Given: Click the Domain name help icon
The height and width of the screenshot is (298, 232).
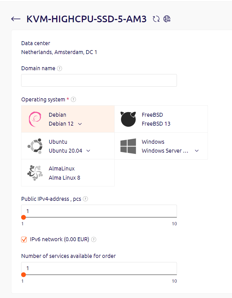Looking at the screenshot, I should [x=59, y=68].
